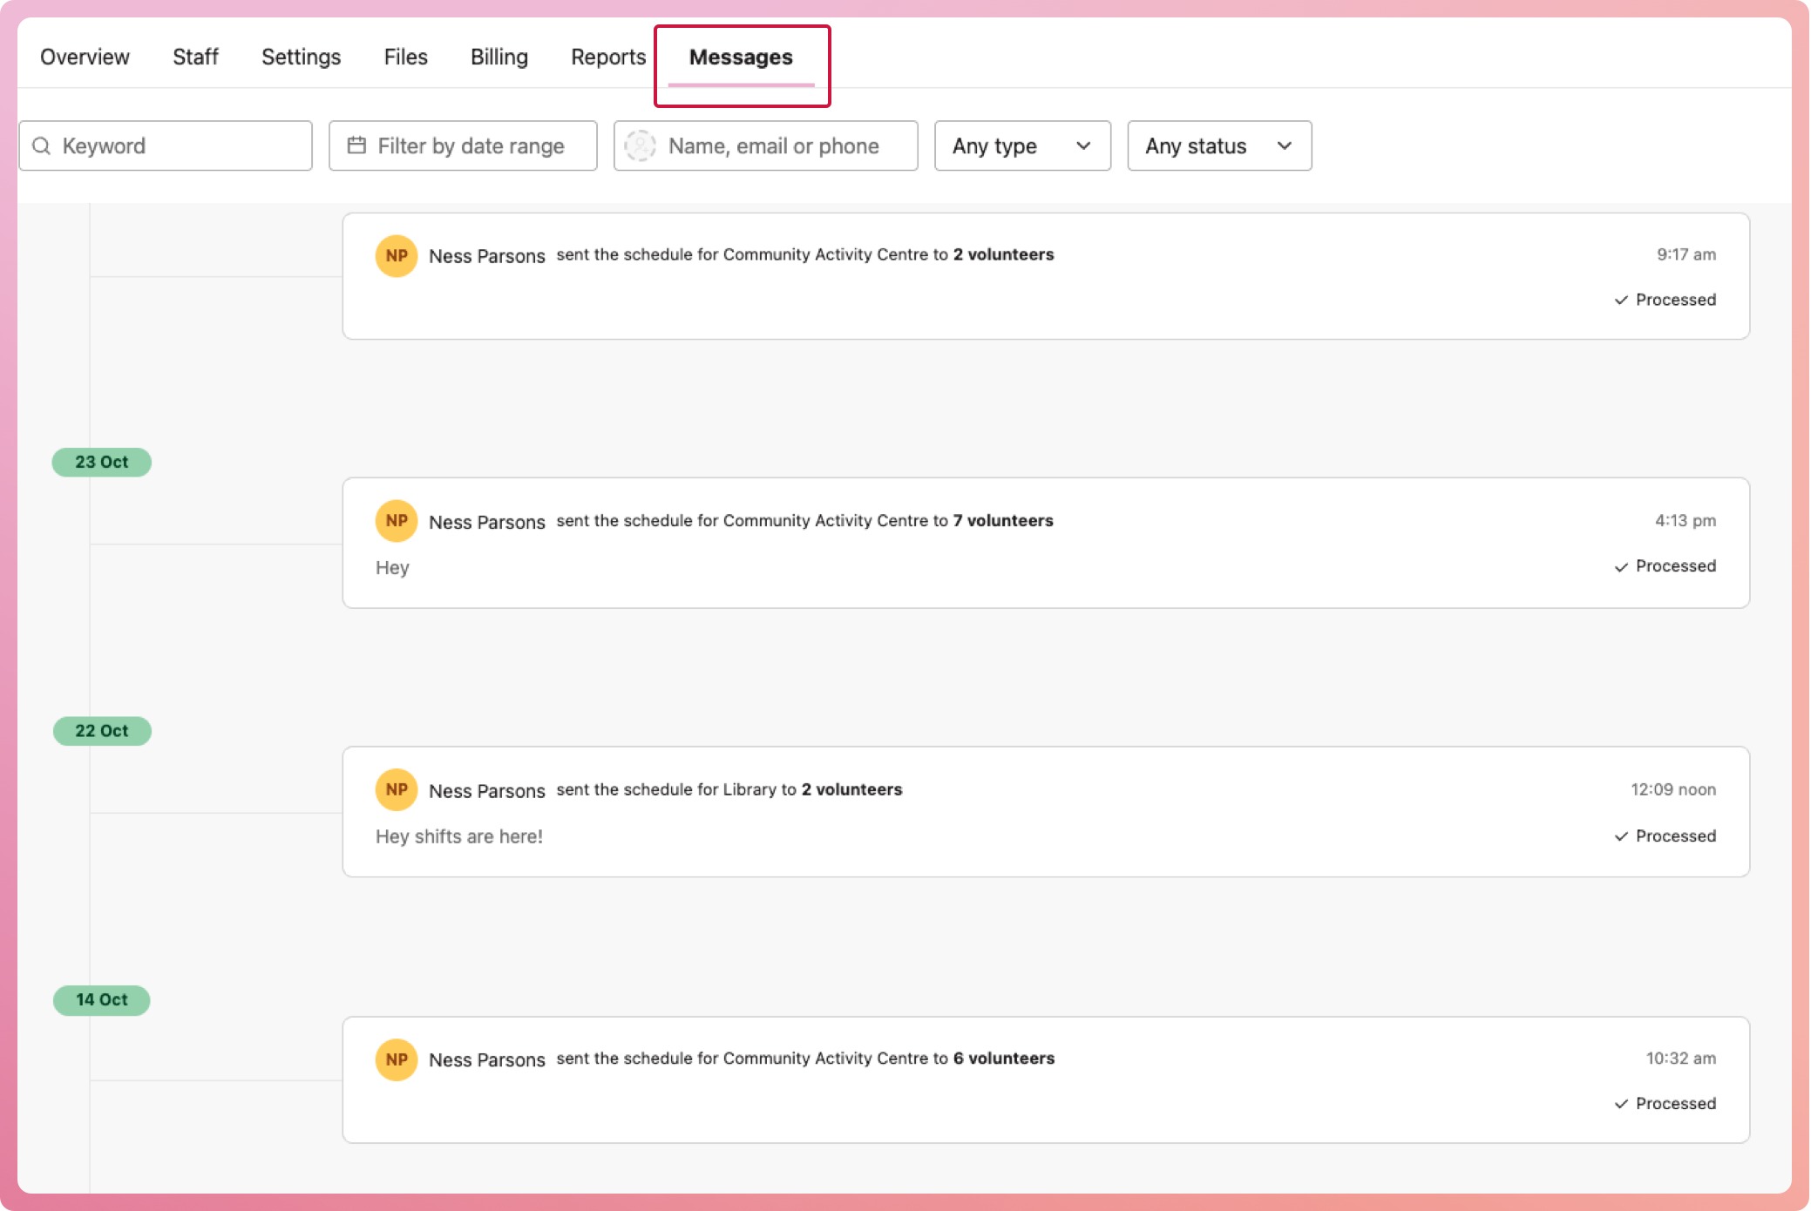Click NP avatar on the 4:13 pm message
This screenshot has width=1811, height=1211.
(x=396, y=521)
